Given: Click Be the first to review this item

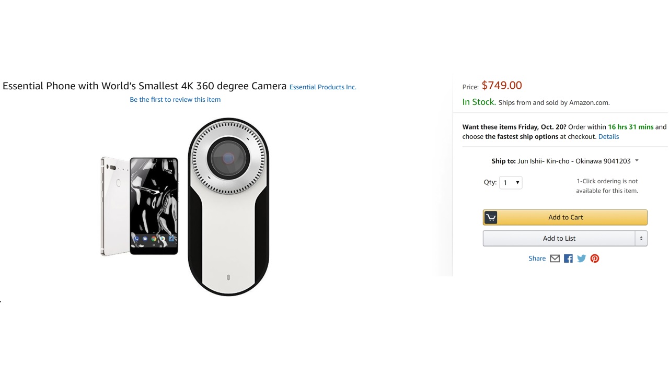Looking at the screenshot, I should 175,100.
